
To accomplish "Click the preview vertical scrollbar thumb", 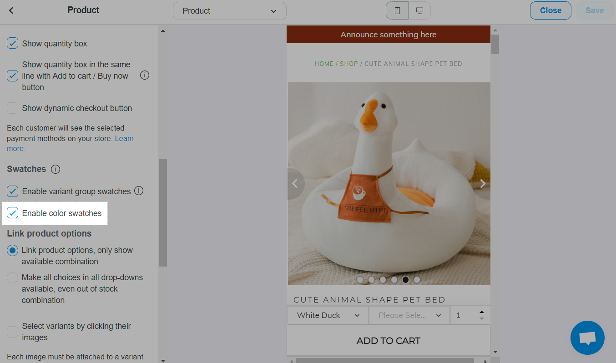I will tap(495, 44).
